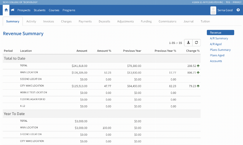Open the A/R Summary link
Viewport: 243px width, 145px height.
point(219,38)
